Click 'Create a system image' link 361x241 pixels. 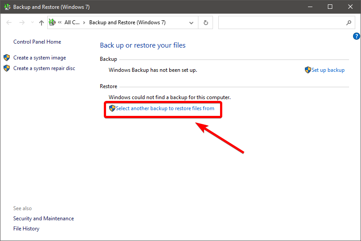click(x=40, y=58)
